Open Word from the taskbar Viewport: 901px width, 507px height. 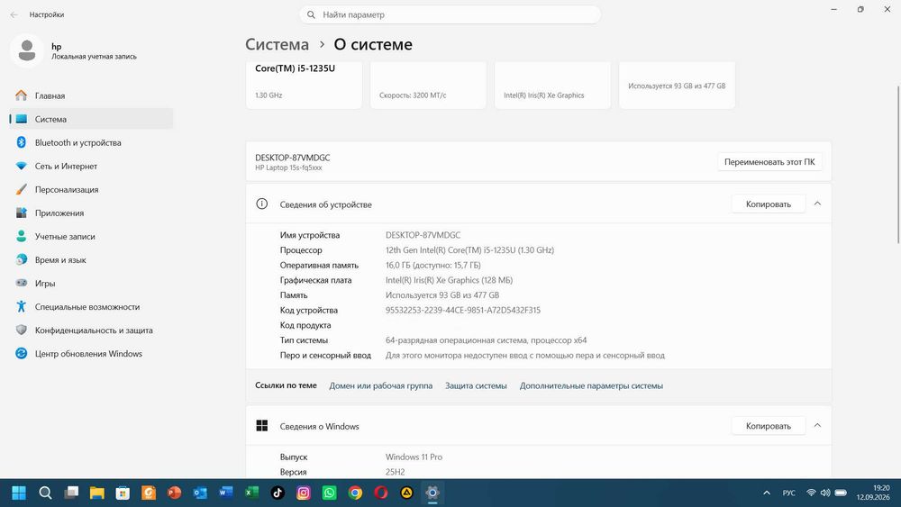click(226, 493)
